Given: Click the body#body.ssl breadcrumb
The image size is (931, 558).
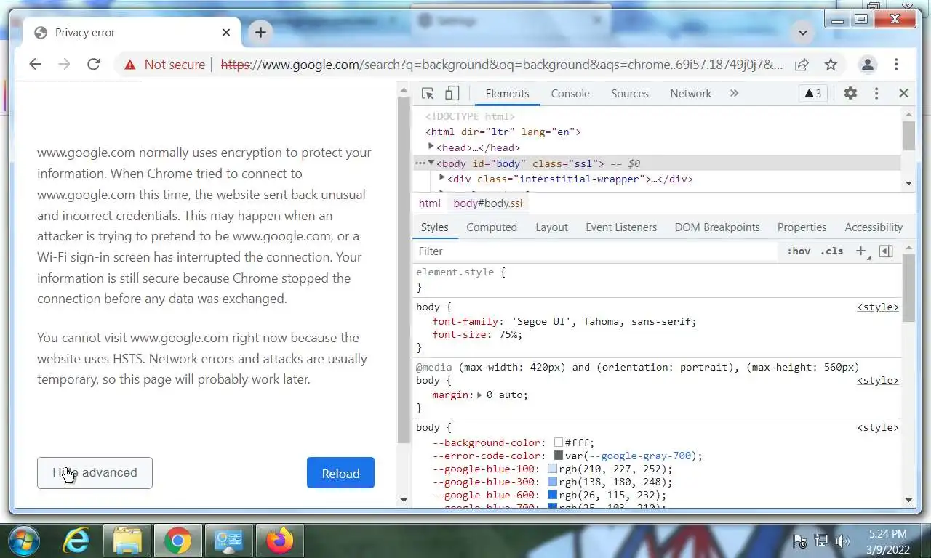Looking at the screenshot, I should (488, 203).
